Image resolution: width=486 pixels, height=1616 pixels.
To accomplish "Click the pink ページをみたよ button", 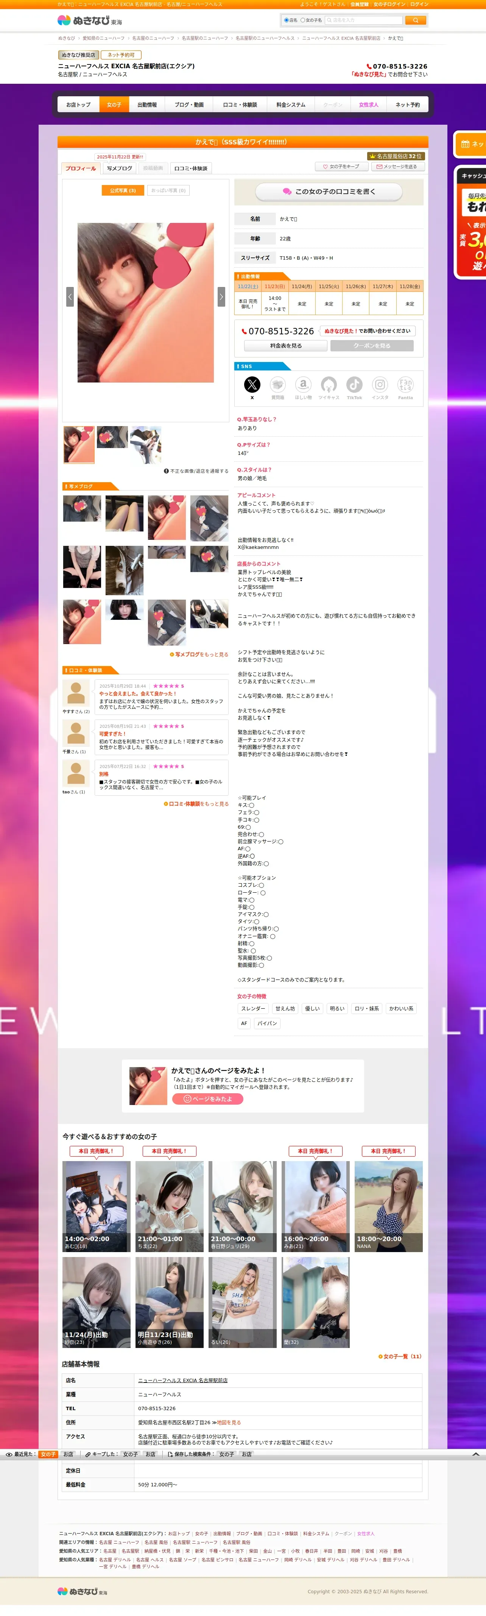I will pos(207,1099).
